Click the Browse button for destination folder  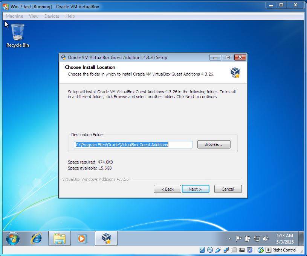click(x=214, y=144)
